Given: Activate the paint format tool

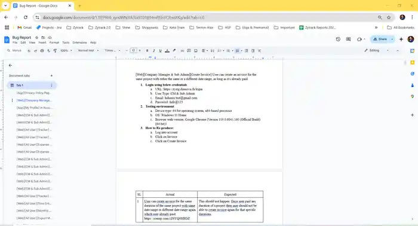Looking at the screenshot, I should (55, 51).
